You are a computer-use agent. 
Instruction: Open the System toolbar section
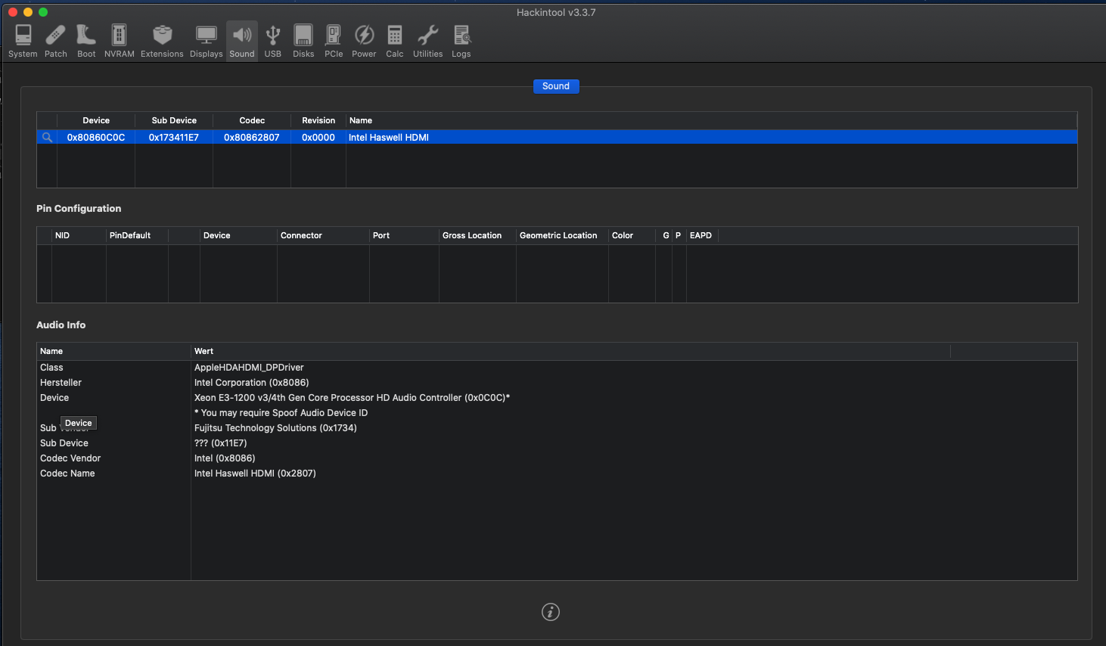click(23, 41)
